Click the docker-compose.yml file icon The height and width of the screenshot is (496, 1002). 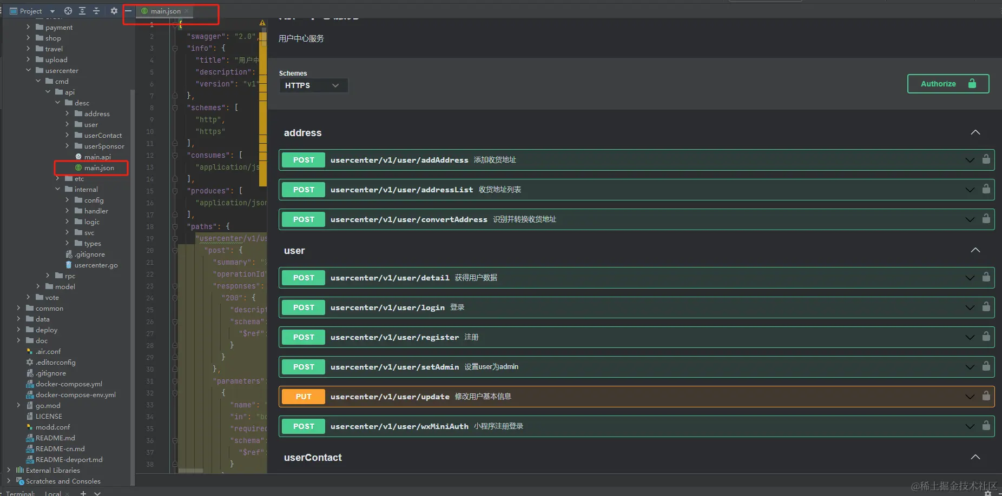[30, 384]
